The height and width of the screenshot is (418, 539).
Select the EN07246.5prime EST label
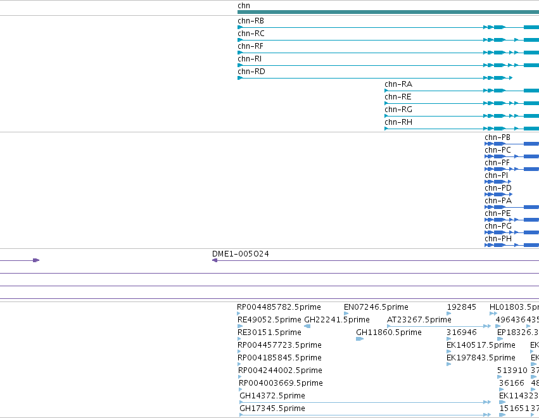pyautogui.click(x=376, y=307)
